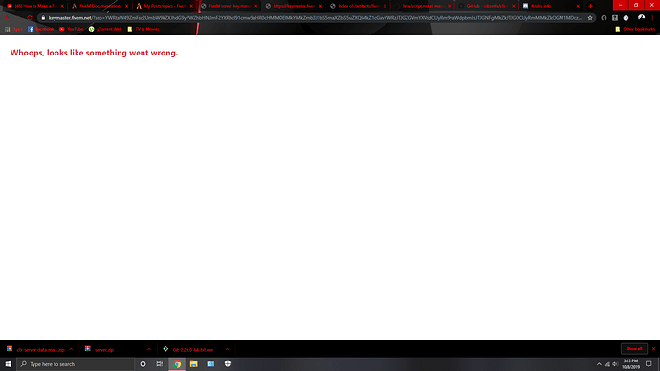Open the volume tray icon
660x371 pixels.
(x=615, y=364)
